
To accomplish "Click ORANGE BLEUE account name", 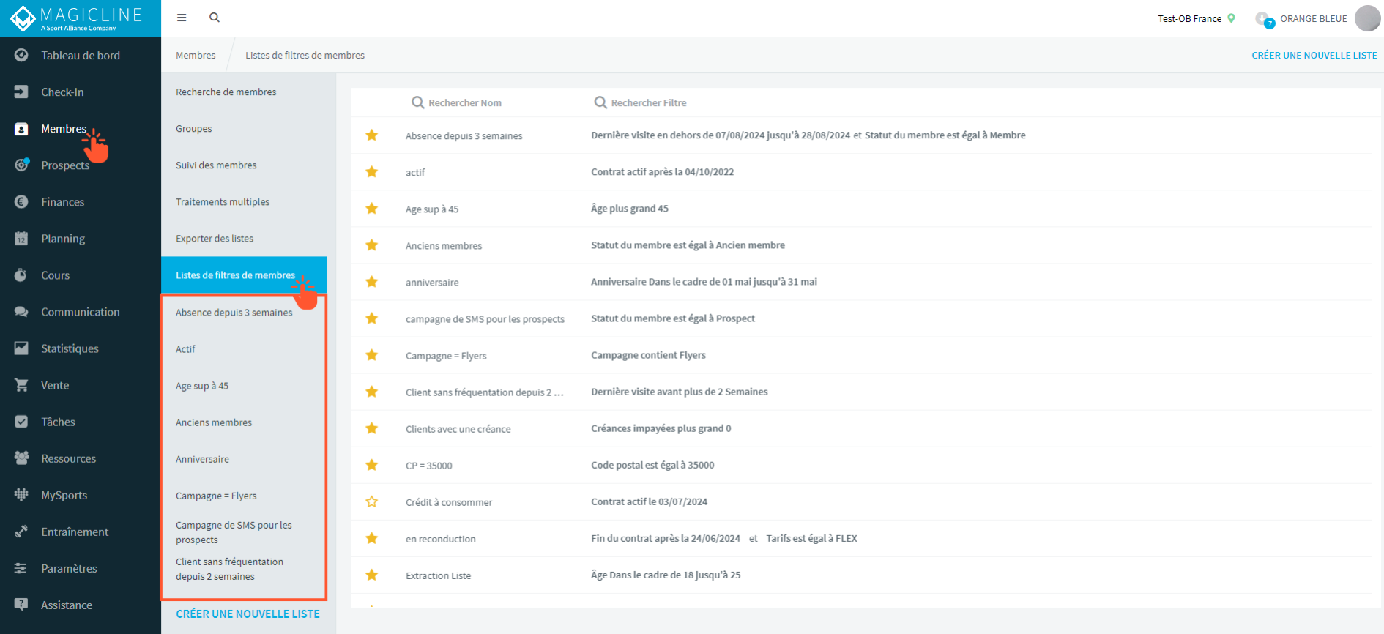I will pyautogui.click(x=1314, y=18).
